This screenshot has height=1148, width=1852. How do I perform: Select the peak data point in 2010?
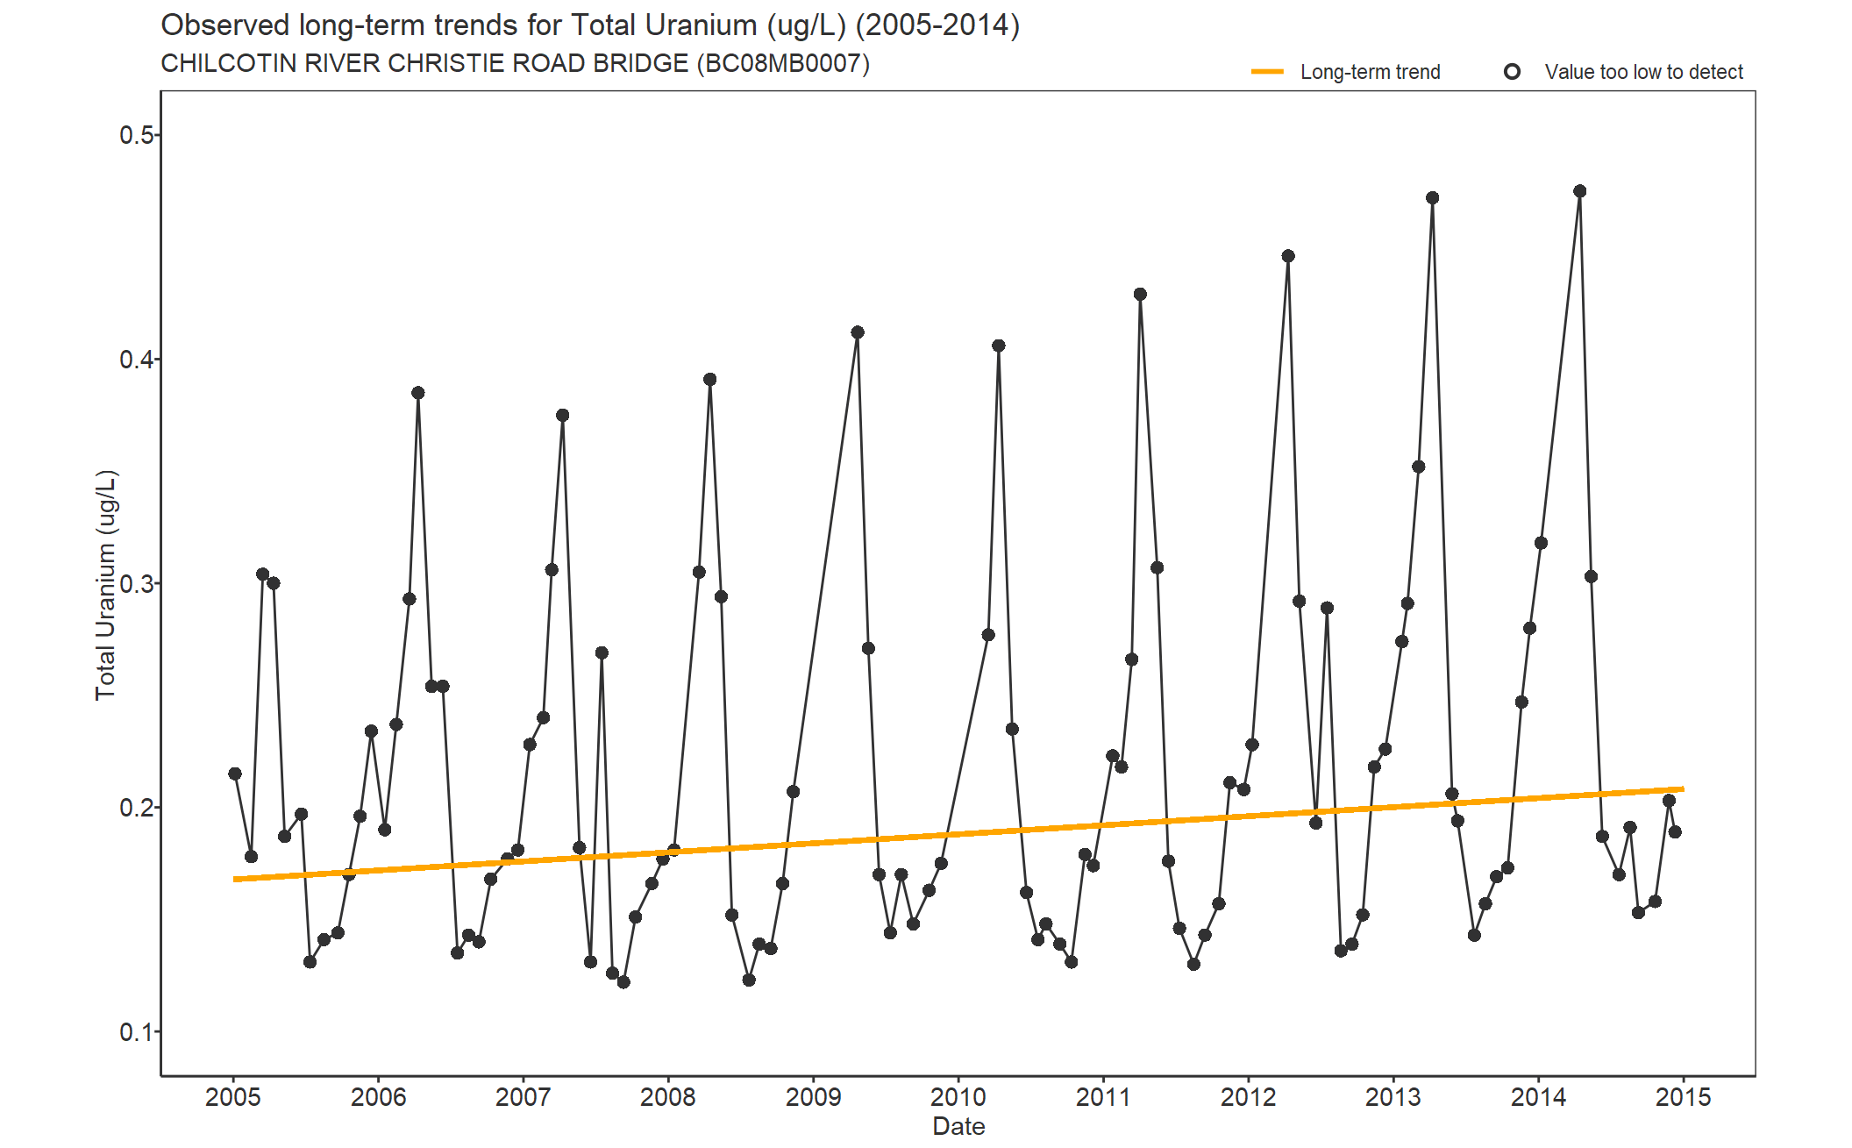(999, 346)
